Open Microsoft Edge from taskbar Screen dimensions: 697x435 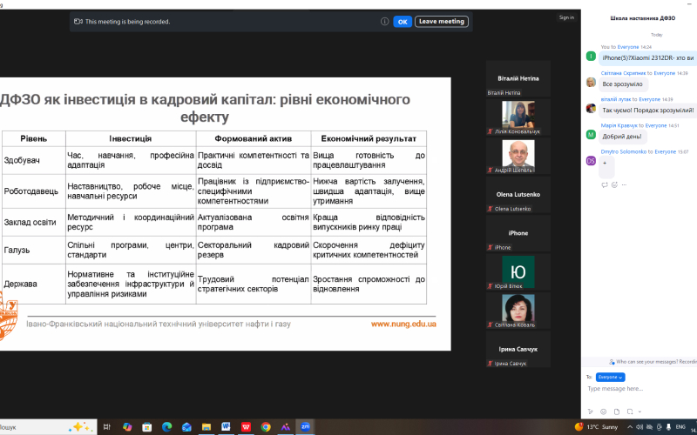pos(166,427)
